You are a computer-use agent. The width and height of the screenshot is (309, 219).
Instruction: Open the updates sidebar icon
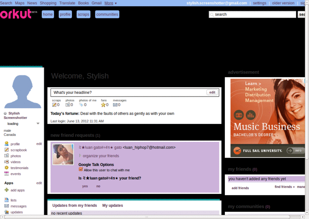coord(7,212)
